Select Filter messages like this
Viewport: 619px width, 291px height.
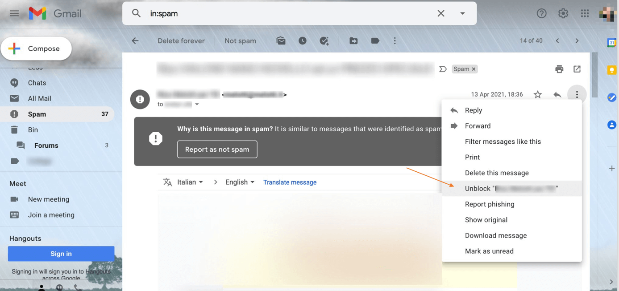(512, 141)
